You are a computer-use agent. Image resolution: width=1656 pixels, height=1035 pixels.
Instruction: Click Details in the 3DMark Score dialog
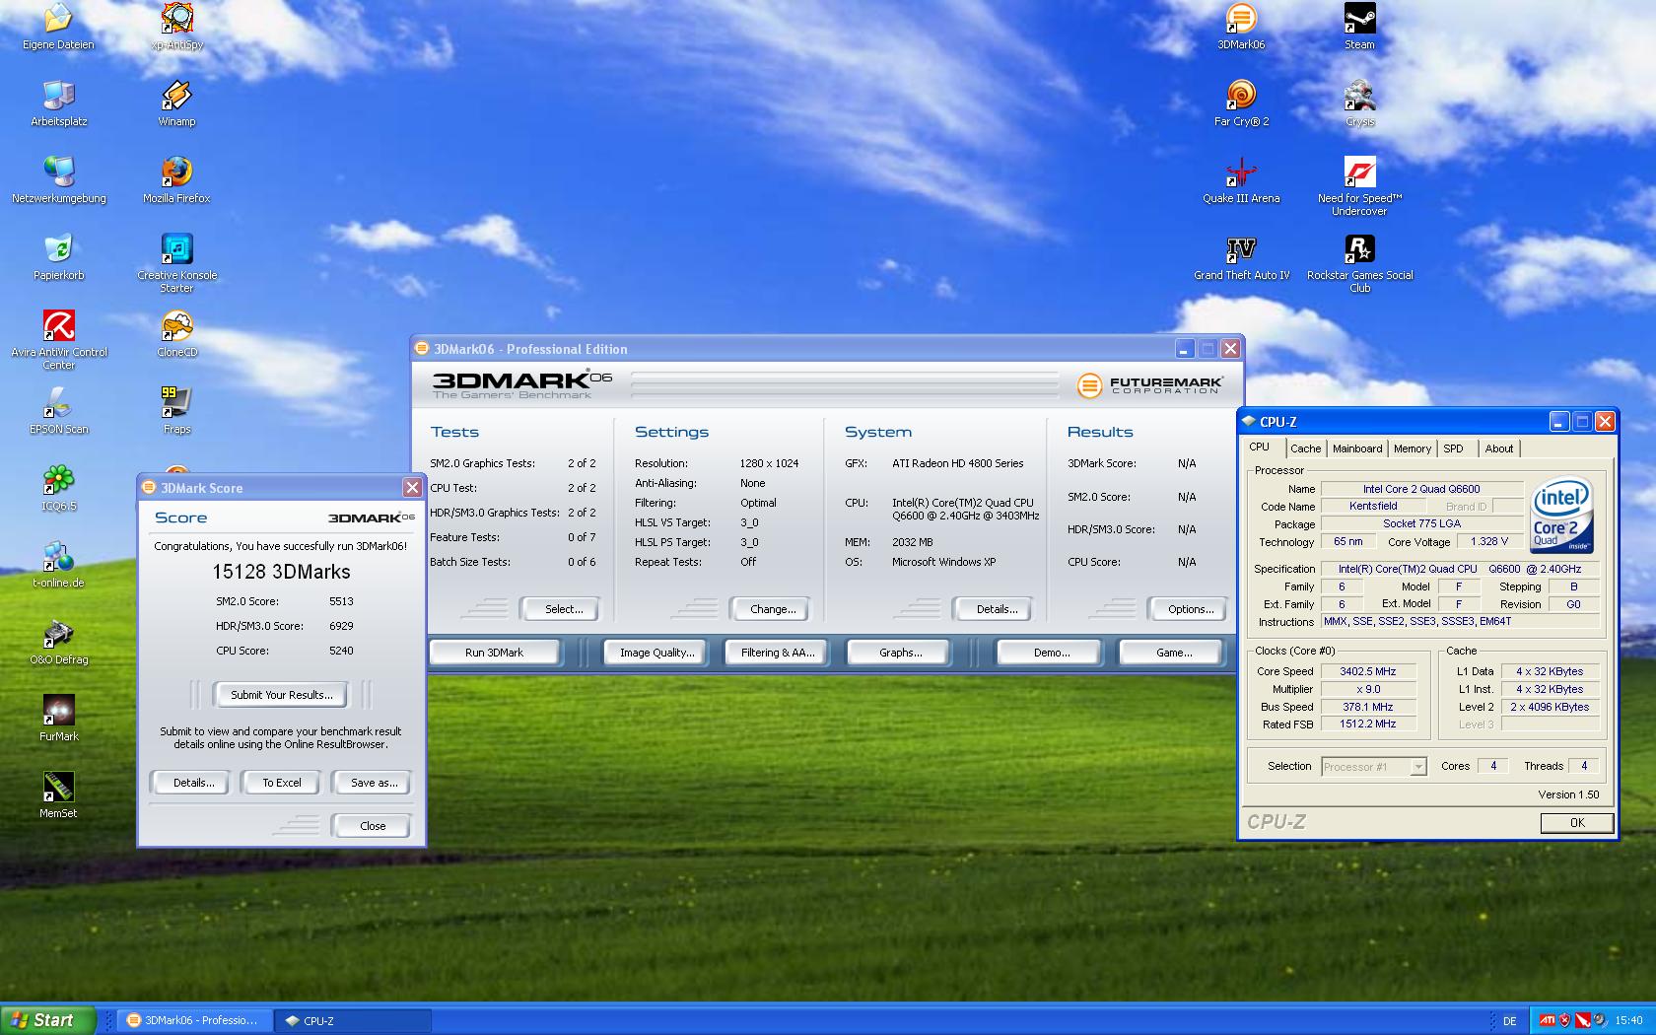tap(193, 783)
